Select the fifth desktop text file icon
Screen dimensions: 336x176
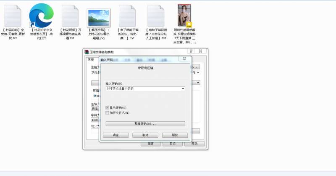127,16
